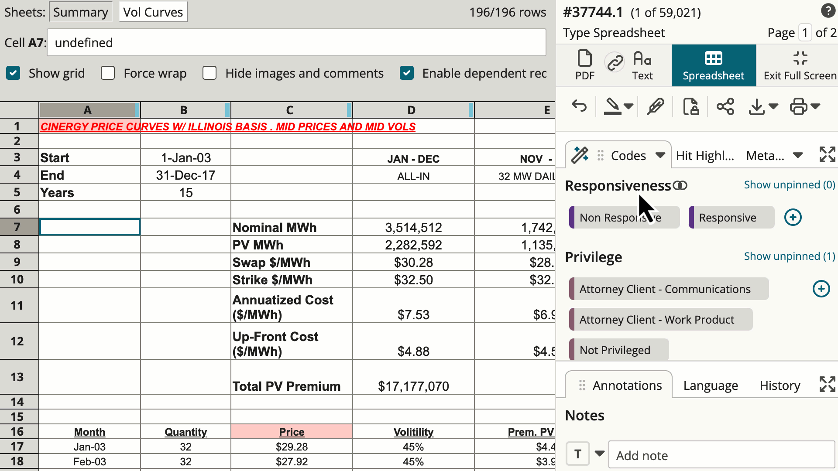Show unpinned Privilege codes
The height and width of the screenshot is (471, 838).
click(x=789, y=256)
